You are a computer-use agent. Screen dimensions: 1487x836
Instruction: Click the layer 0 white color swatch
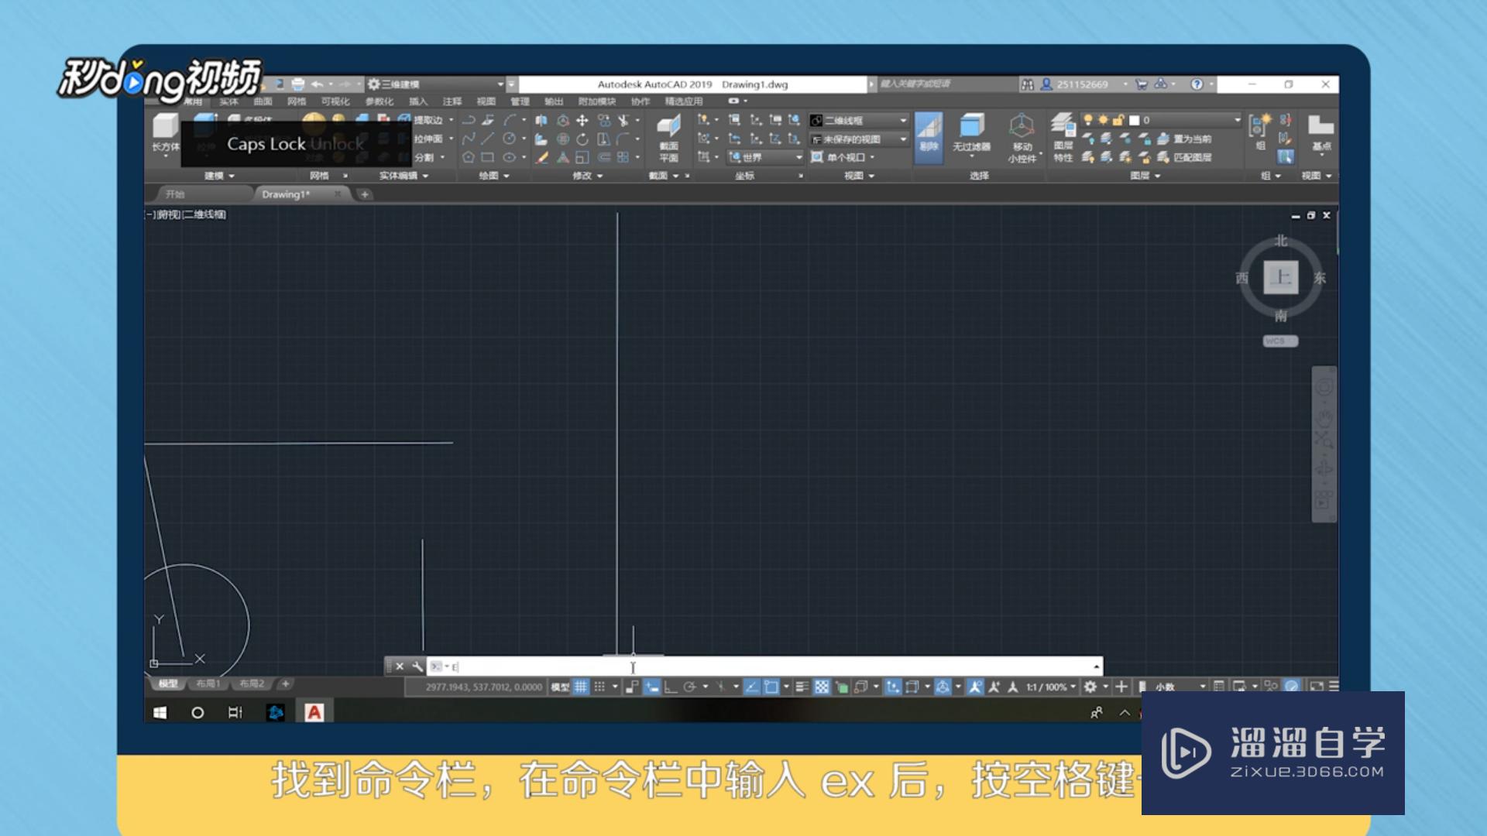1135,120
